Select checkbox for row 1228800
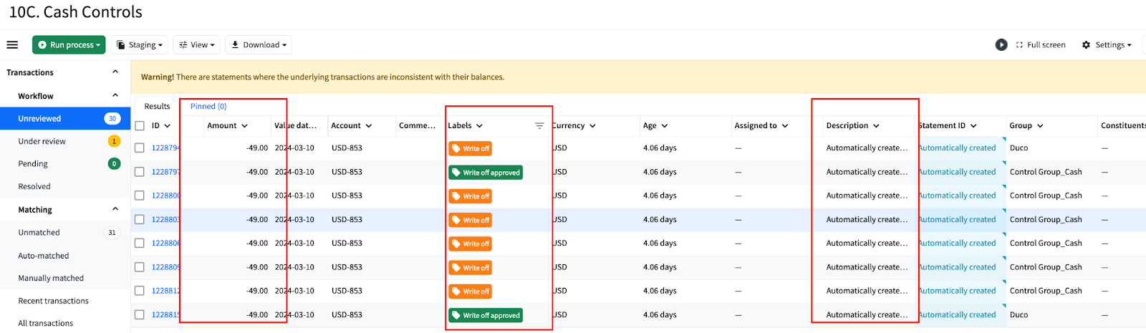The height and width of the screenshot is (333, 1146). pyautogui.click(x=140, y=196)
